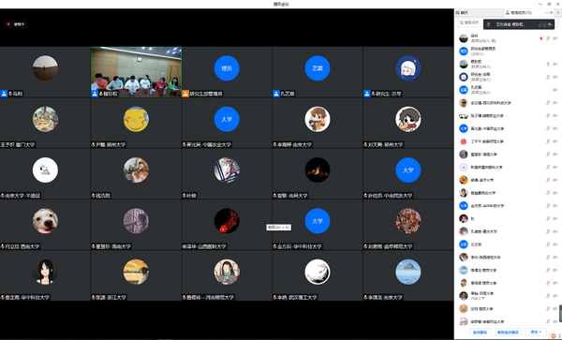Open the side panel menu icon beside tabs
562x340 pixels.
pos(558,12)
